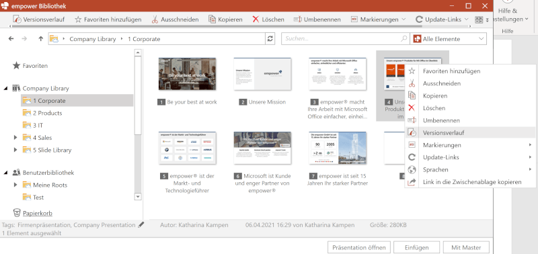Select the Be your best at work slide
Viewport: 538px width, 254px height.
[187, 74]
